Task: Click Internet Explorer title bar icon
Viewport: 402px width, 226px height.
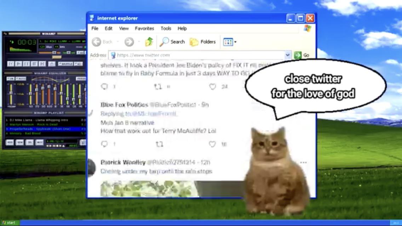Action: 92,18
